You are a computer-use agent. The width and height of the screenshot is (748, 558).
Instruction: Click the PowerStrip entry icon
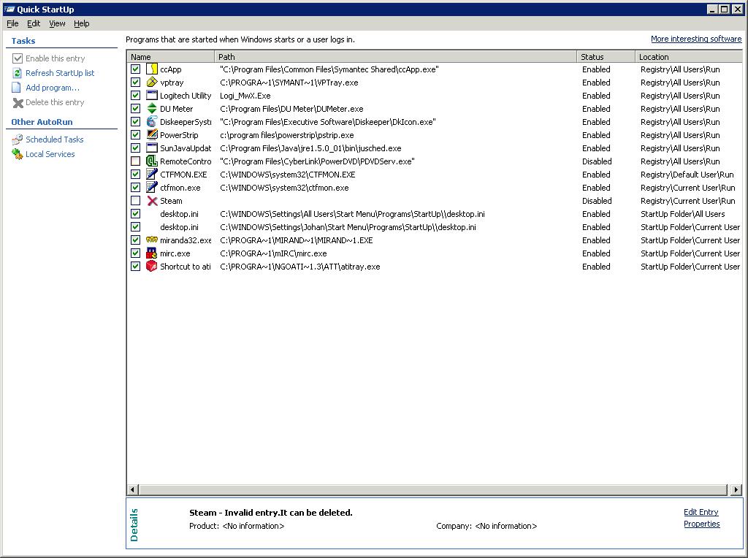(152, 135)
